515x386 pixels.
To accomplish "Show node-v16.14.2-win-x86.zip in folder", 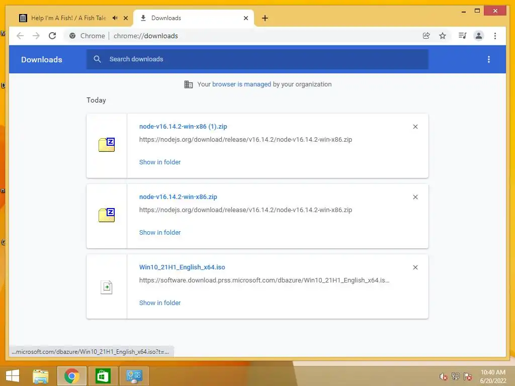I will point(160,232).
